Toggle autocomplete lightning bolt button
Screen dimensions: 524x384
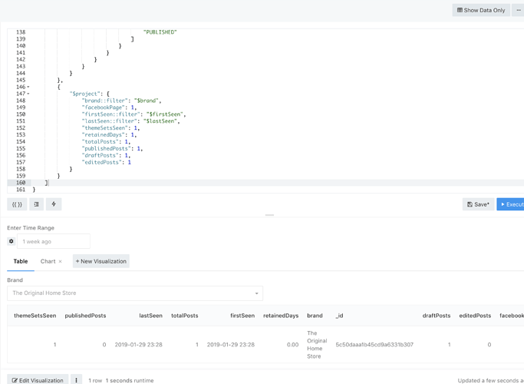pyautogui.click(x=54, y=204)
